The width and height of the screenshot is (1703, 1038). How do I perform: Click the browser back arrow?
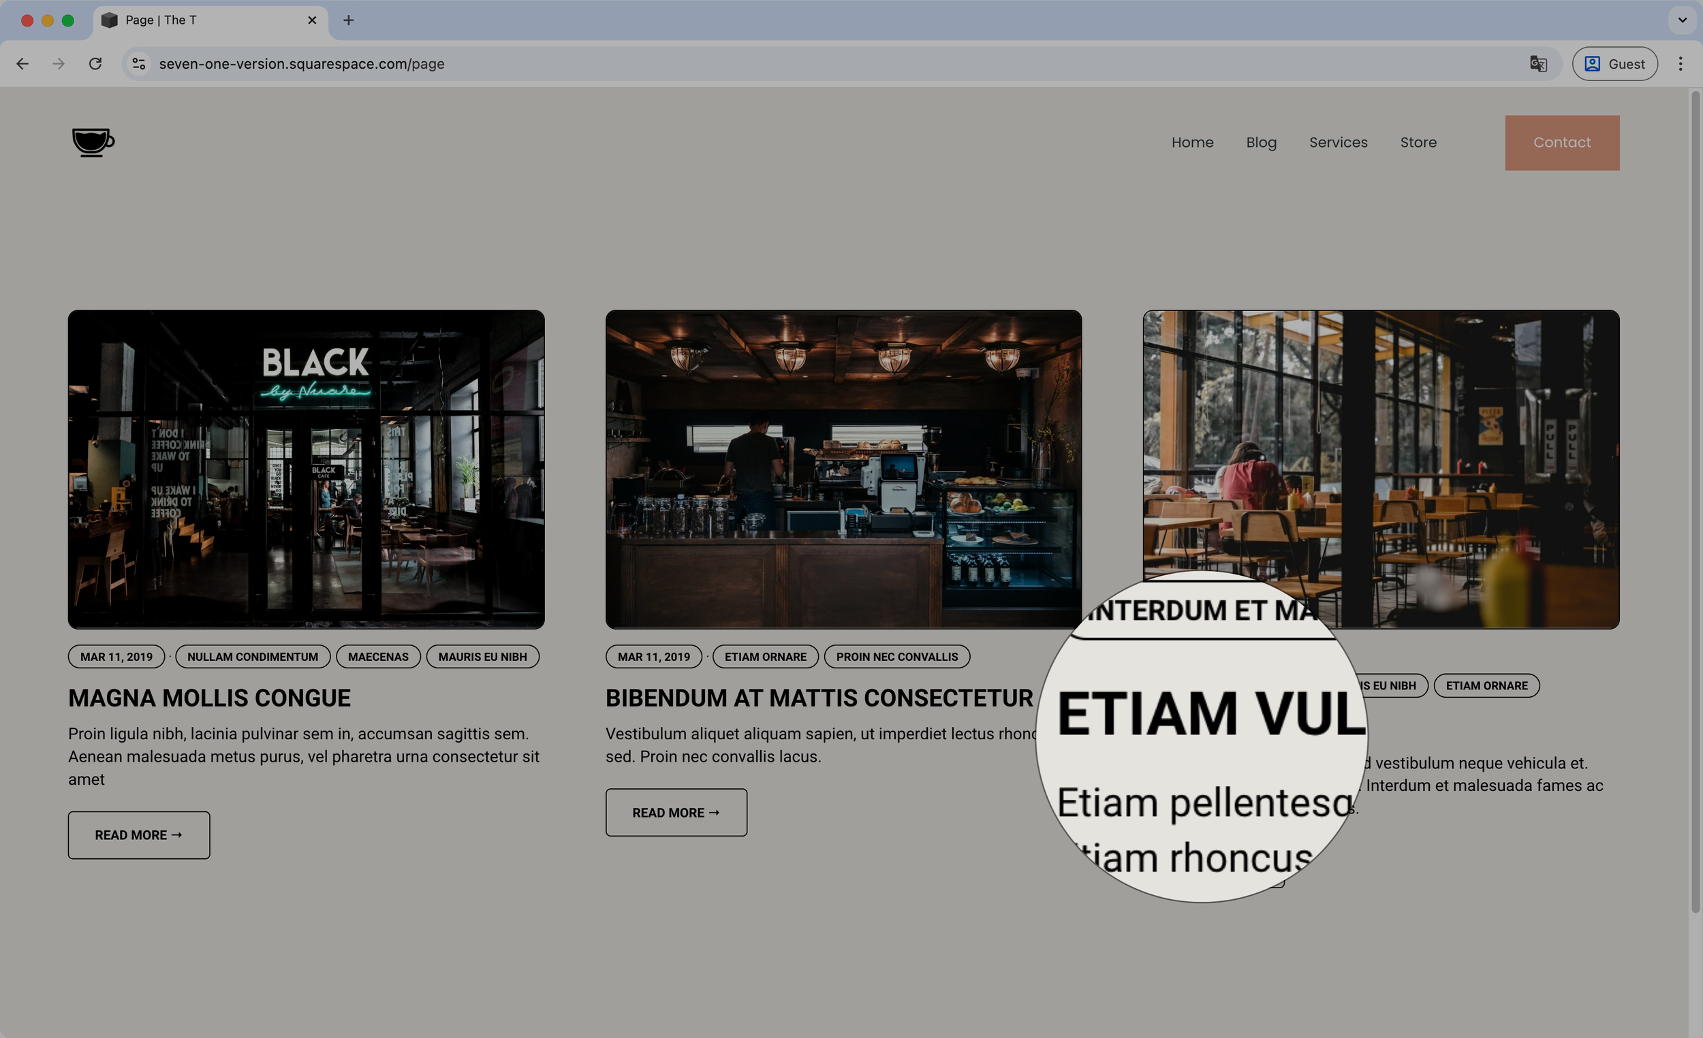[22, 63]
